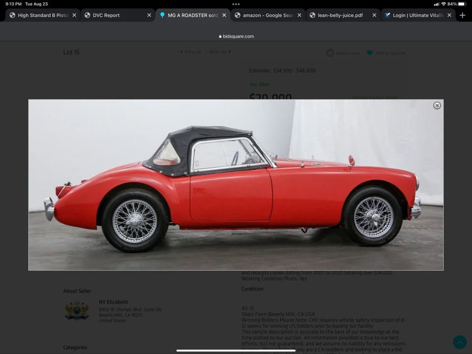This screenshot has height=354, width=472.
Task: Click the Condition heading
Action: click(x=252, y=289)
